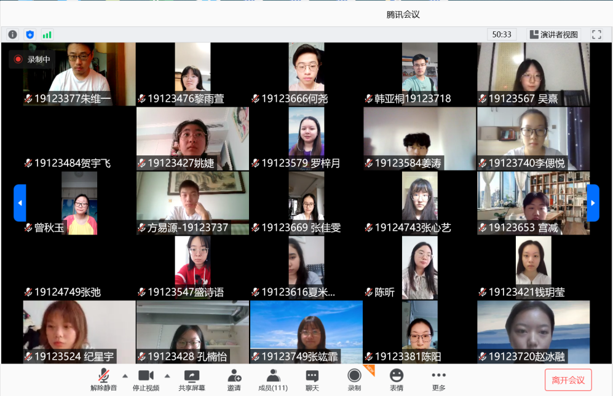
Task: Open 成员(111) members list
Action: 273,379
